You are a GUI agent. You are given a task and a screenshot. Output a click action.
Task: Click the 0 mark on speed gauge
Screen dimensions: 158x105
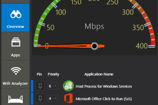tap(47, 46)
